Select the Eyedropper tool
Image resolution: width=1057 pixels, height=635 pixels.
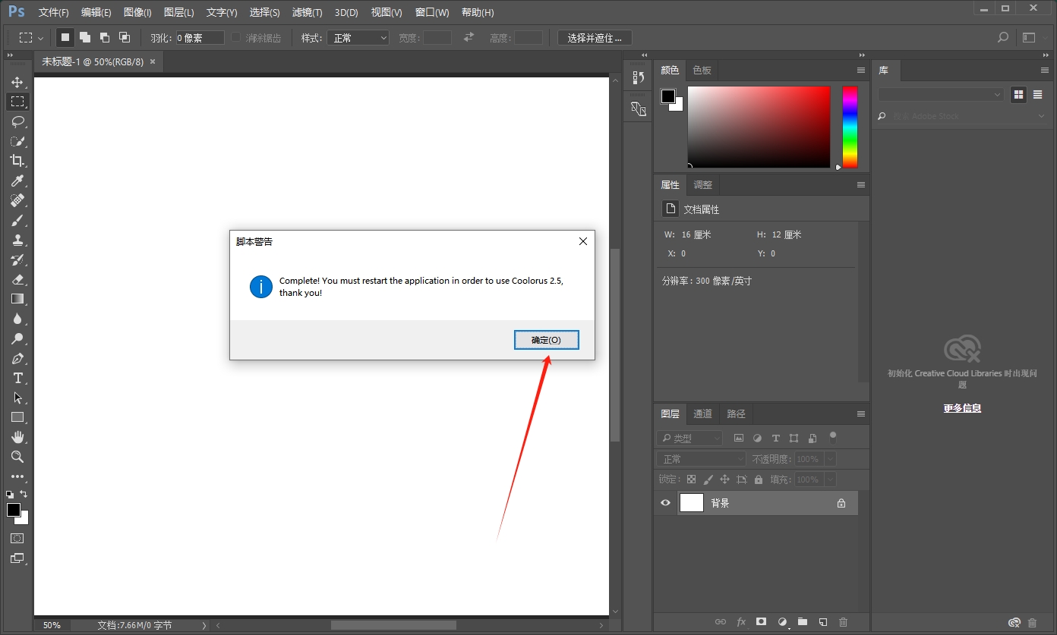pos(17,181)
